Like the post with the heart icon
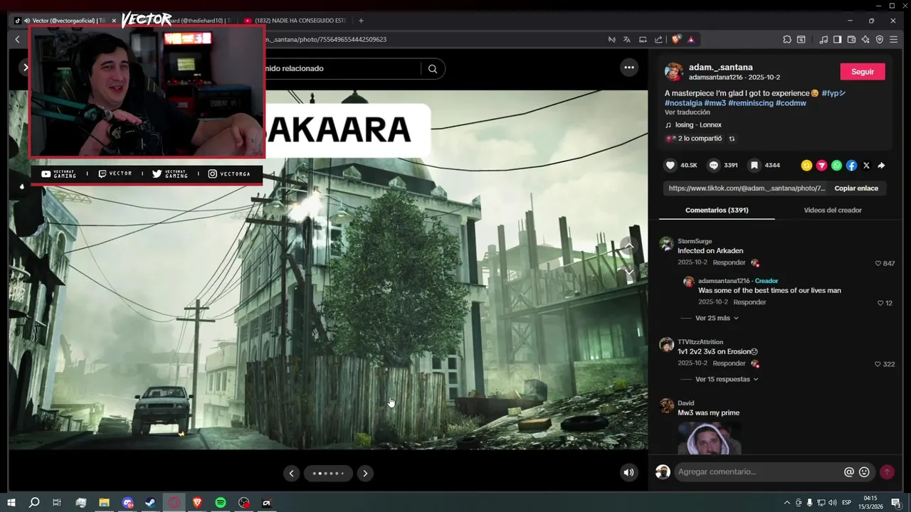The height and width of the screenshot is (512, 911). pos(670,165)
